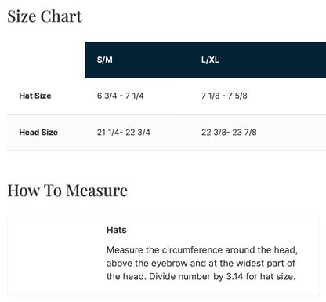The width and height of the screenshot is (326, 302).
Task: Click the Head Size row label
Action: coord(38,132)
